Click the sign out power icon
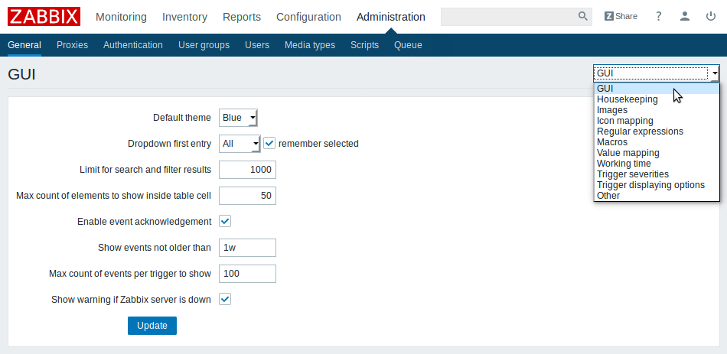The height and width of the screenshot is (354, 727). (x=711, y=16)
